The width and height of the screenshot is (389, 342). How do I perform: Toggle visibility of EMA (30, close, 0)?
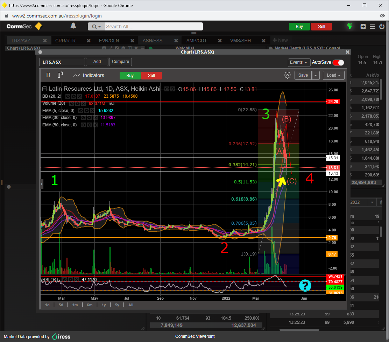pos(83,118)
